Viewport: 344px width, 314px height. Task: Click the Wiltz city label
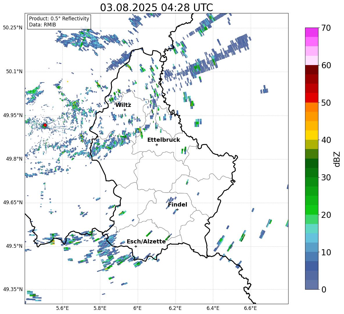(123, 105)
